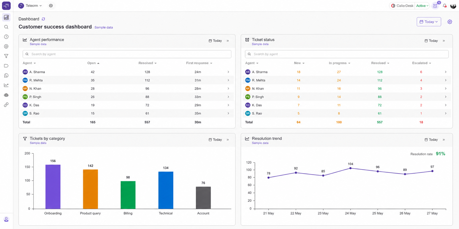459x229 pixels.
Task: Open the alarm reminders icon with badge 12
Action: [x=435, y=6]
